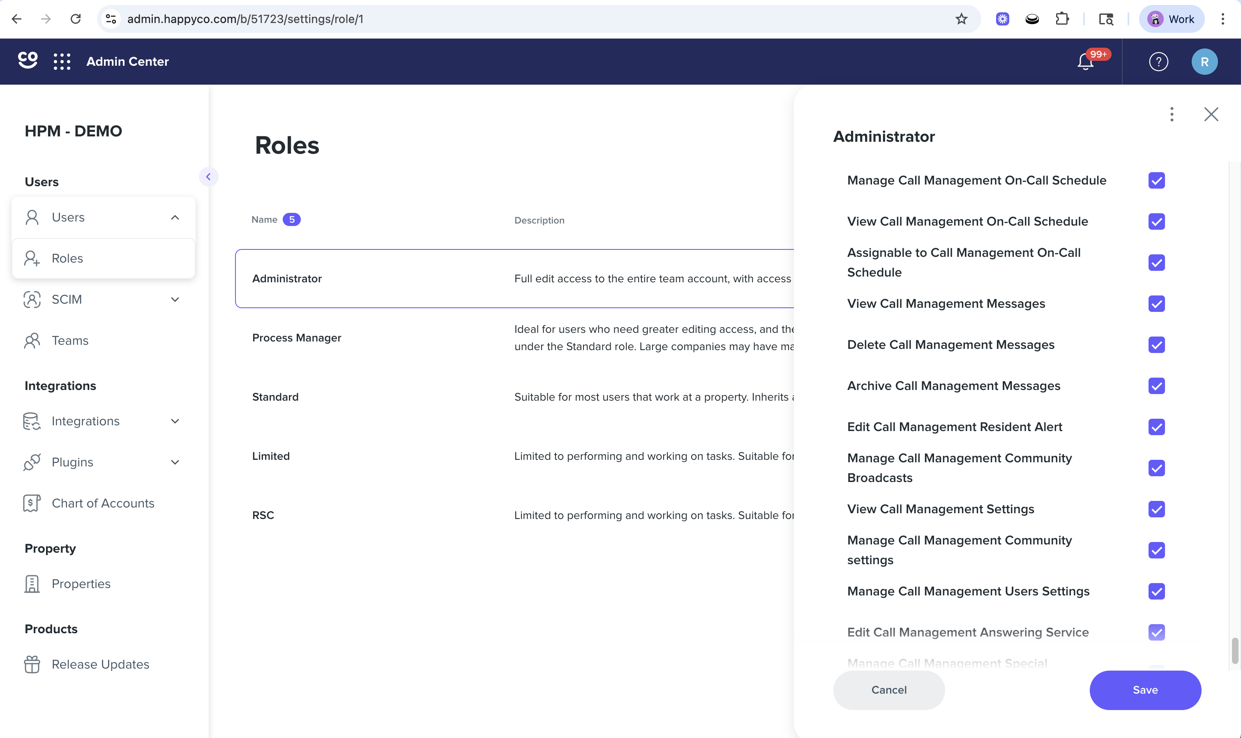Click the help question mark icon

pos(1158,62)
